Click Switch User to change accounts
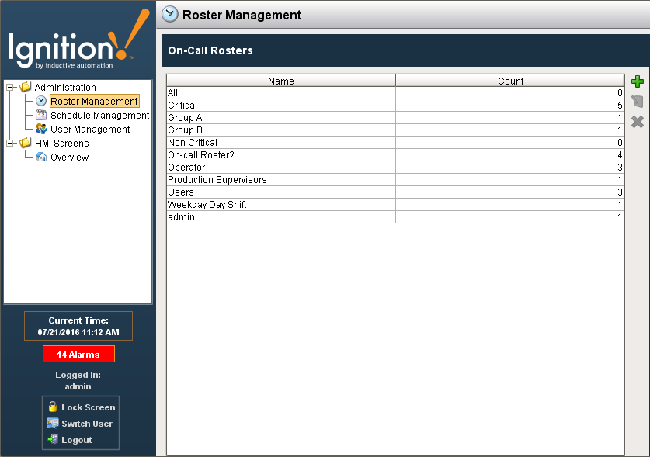This screenshot has width=650, height=457. (80, 424)
